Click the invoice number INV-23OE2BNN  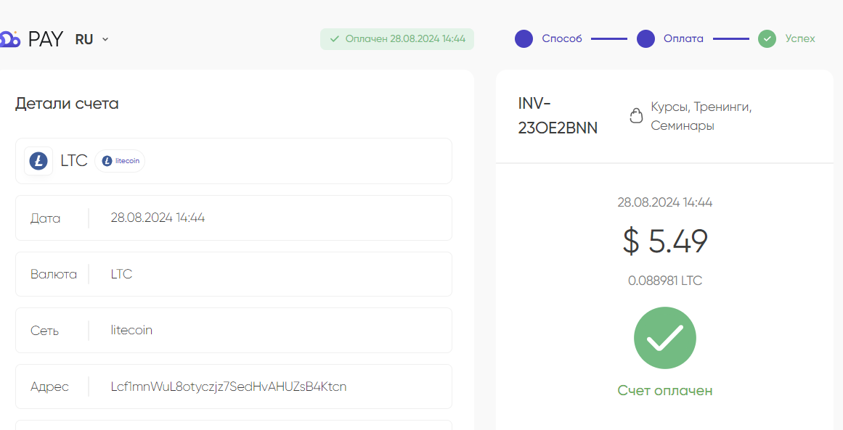point(558,115)
